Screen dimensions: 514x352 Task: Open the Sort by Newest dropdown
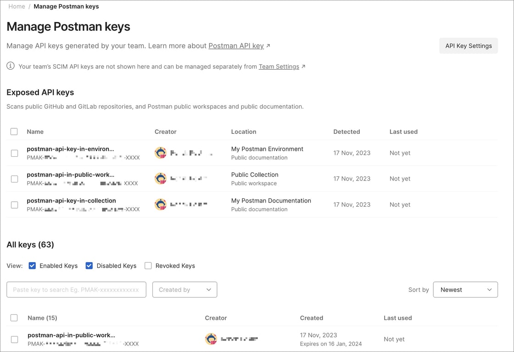465,290
